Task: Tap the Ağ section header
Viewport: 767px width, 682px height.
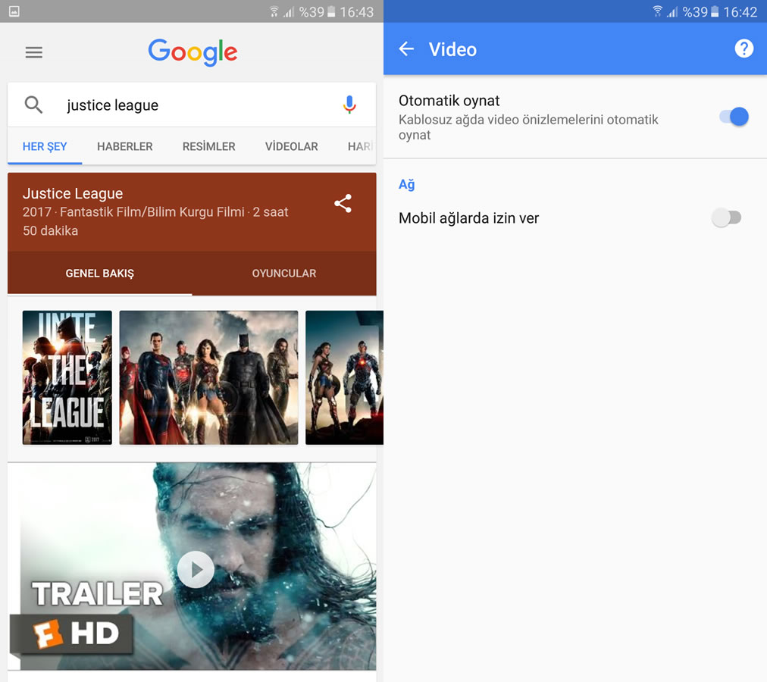Action: (x=406, y=184)
